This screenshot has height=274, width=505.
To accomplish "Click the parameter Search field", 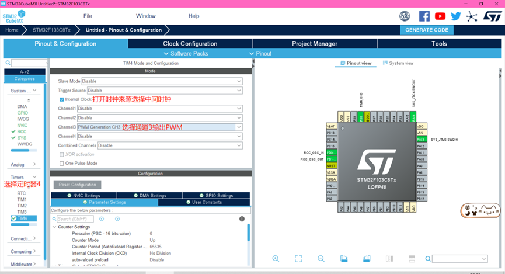I will pyautogui.click(x=75, y=219).
